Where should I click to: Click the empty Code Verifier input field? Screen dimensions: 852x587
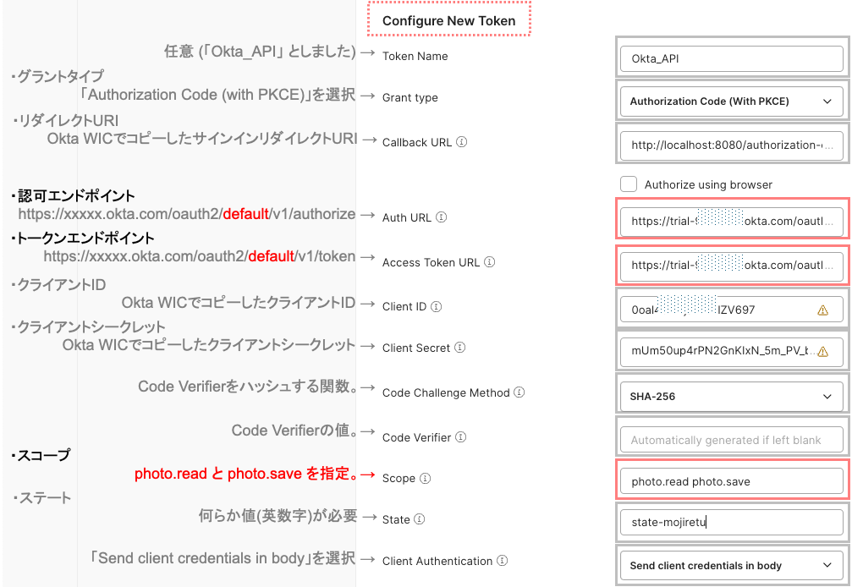pyautogui.click(x=731, y=441)
